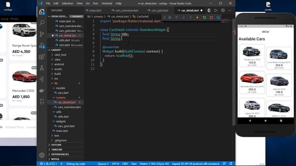
Task: Open the File menu
Action: click(x=48, y=3)
